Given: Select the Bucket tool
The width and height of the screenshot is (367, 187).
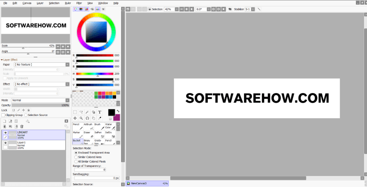Looking at the screenshot, I should pos(77,142).
